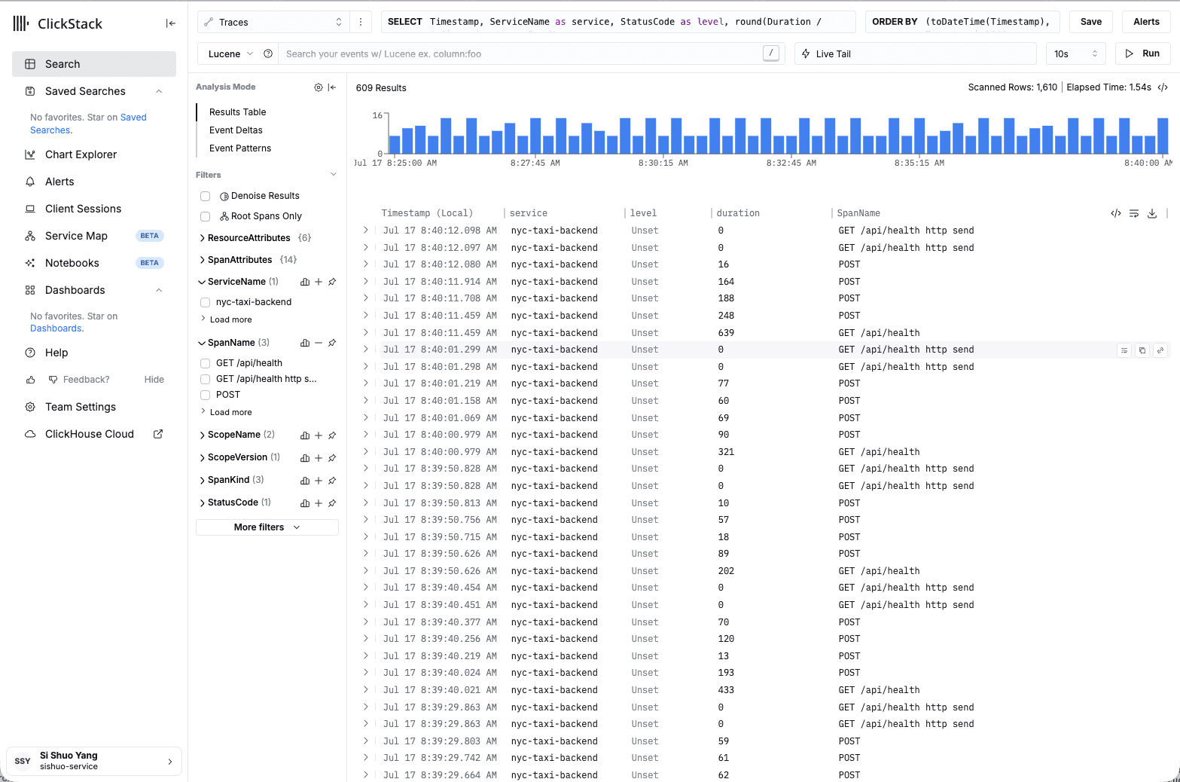
Task: Add the ScopeVersion filter column
Action: click(x=319, y=458)
